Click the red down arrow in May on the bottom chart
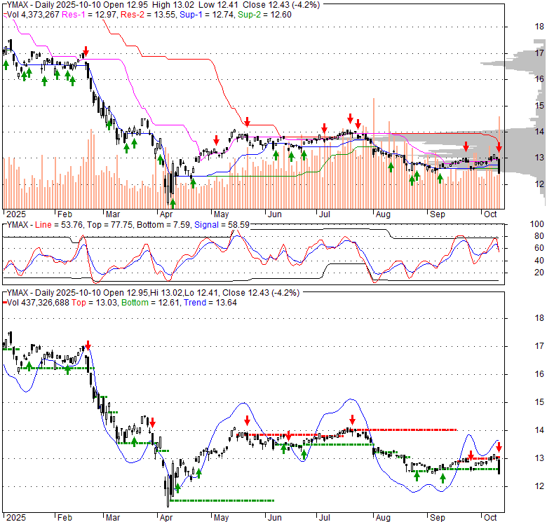The width and height of the screenshot is (547, 522). pos(247,420)
